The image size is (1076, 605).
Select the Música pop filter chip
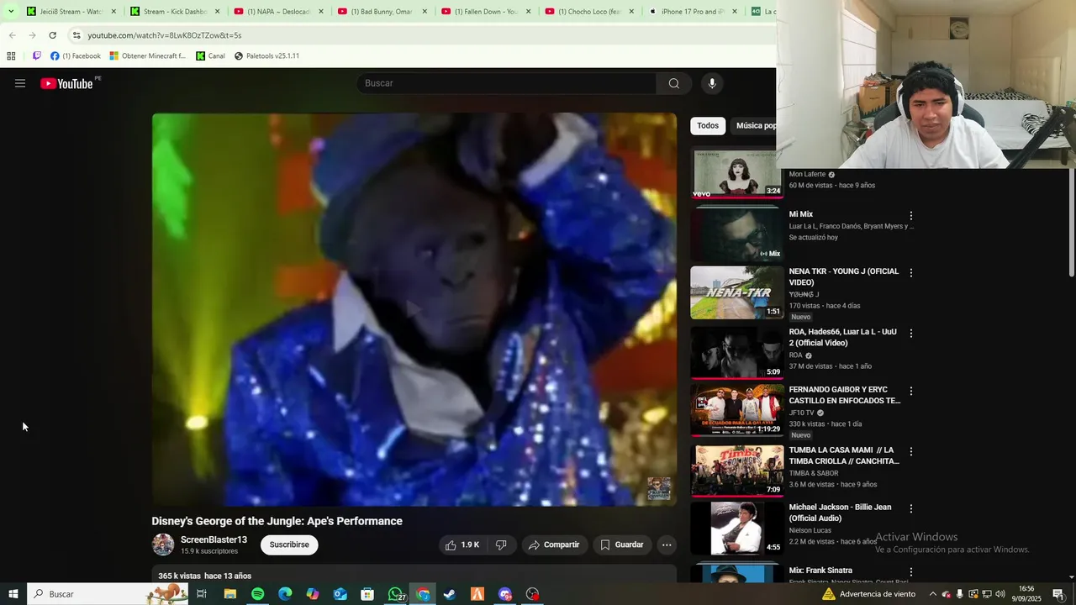pyautogui.click(x=754, y=126)
